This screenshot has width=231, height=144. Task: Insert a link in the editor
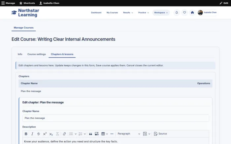click(x=64, y=134)
